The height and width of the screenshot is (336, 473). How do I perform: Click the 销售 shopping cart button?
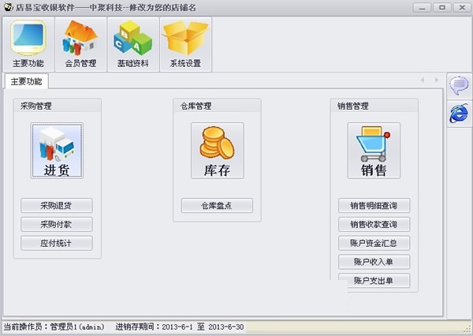click(x=374, y=151)
